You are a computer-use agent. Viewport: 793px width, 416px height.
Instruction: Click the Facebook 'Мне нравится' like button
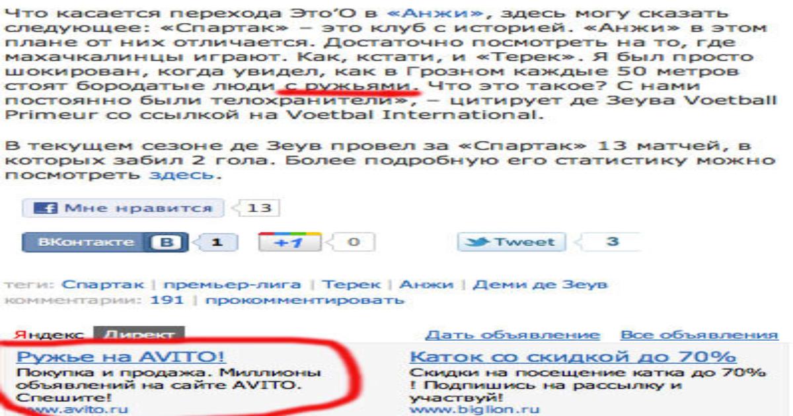coord(123,209)
